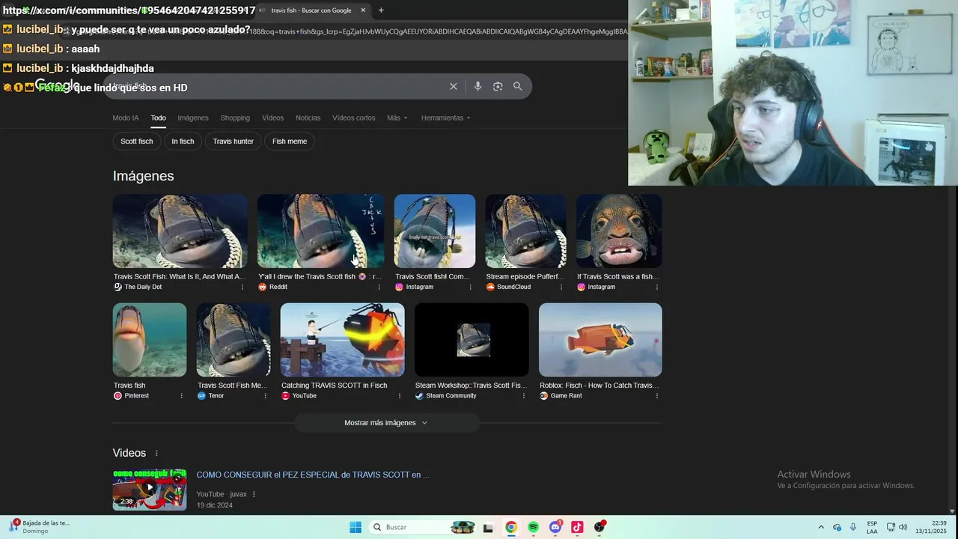Open options for the SoundCloud image result
The image size is (958, 539).
(x=561, y=287)
